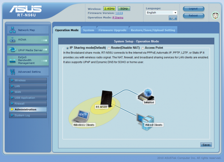Click the Internet label
224x162 pixels.
[x=149, y=102]
